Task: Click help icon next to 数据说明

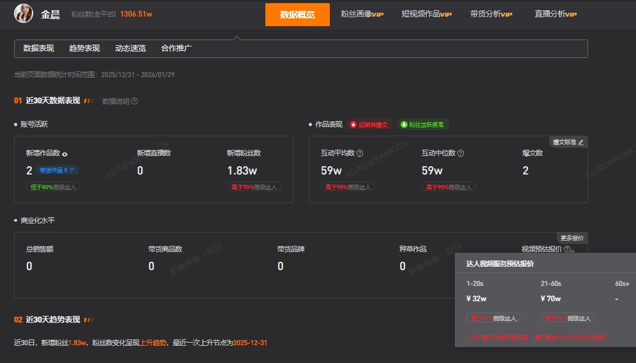Action: 135,101
